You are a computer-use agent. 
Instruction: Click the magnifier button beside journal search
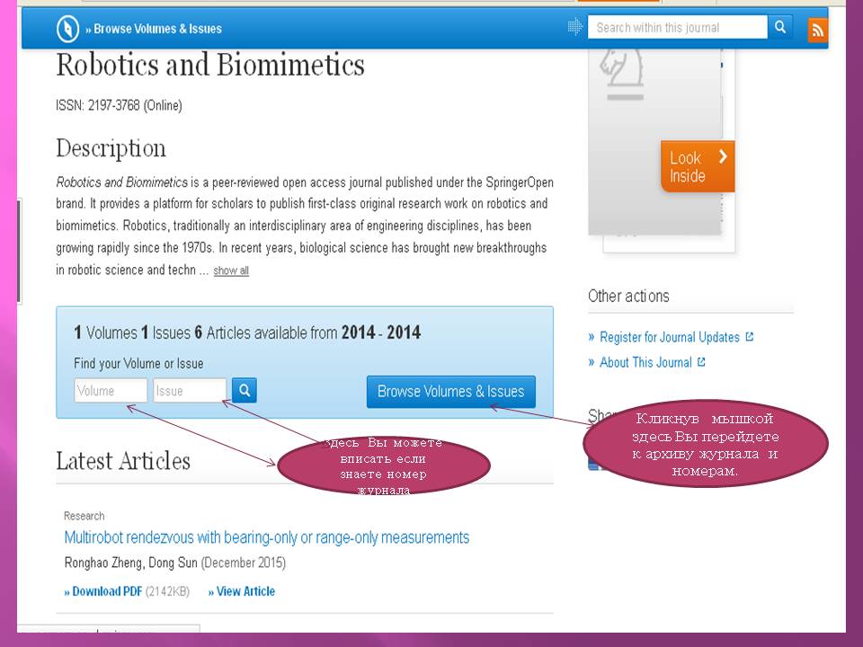tap(780, 27)
